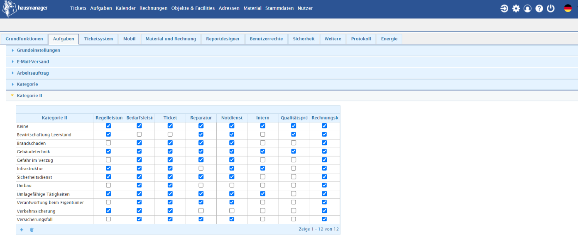
Task: Delete selected entry with trash icon
Action: (x=32, y=230)
